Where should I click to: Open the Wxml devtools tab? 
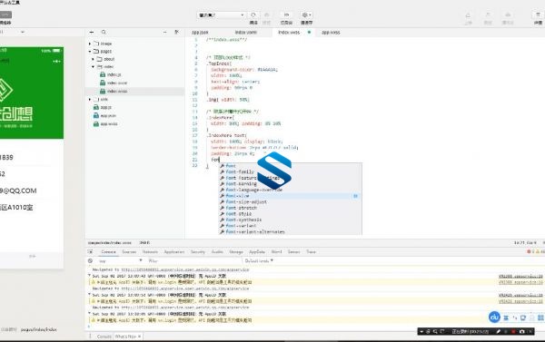tap(276, 251)
